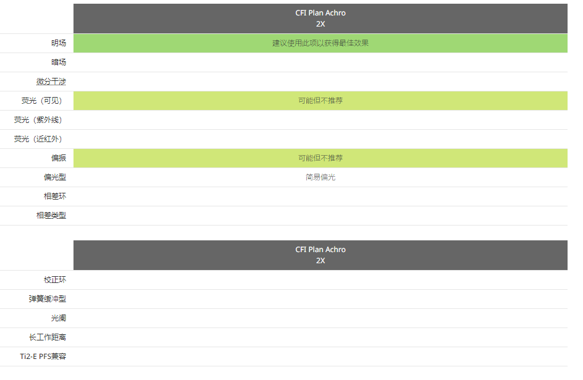Click 可能但不推荐 in the 偏振 row
583x380 pixels.
point(320,158)
